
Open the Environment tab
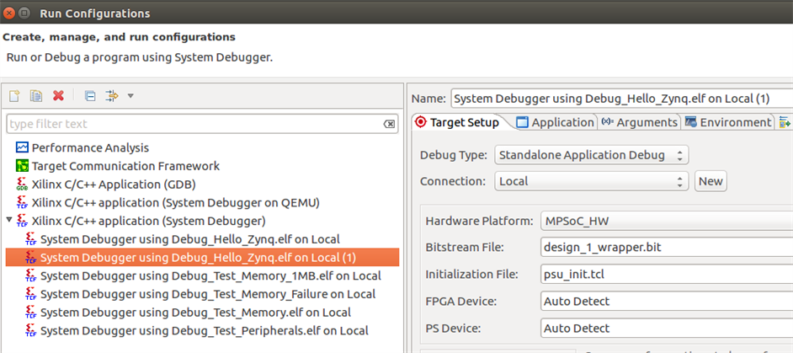coord(728,122)
